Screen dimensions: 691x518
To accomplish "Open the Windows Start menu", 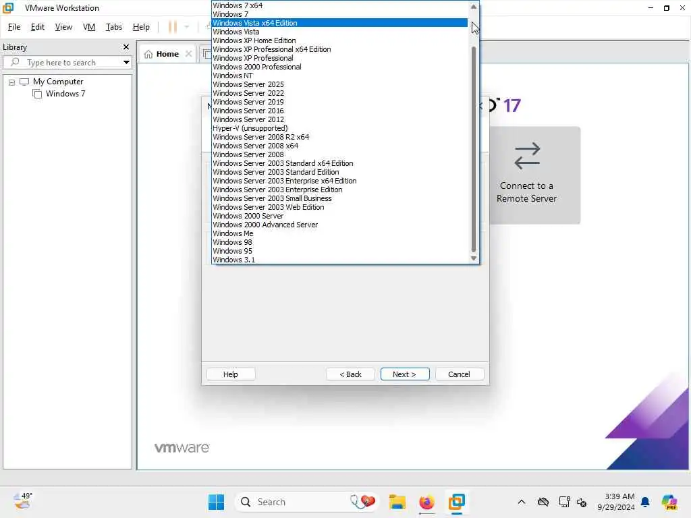I will tap(216, 502).
